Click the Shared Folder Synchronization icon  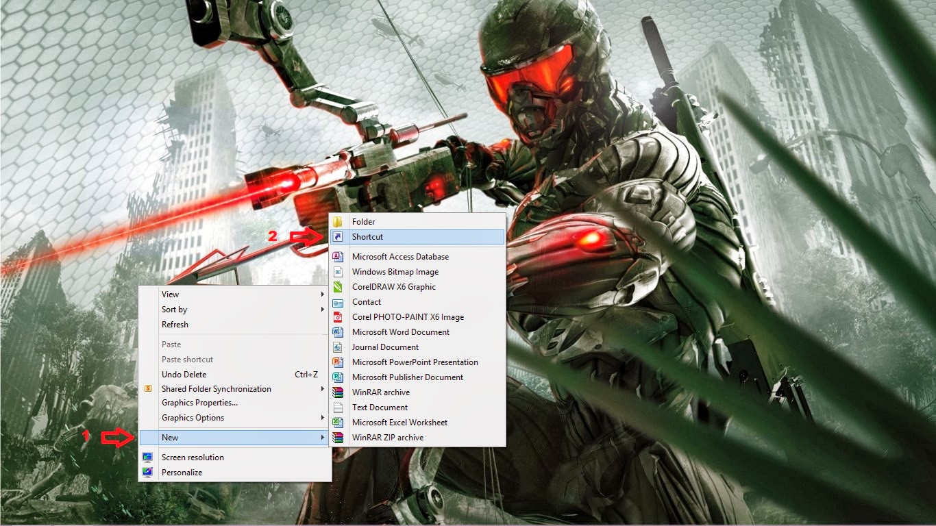click(x=147, y=389)
